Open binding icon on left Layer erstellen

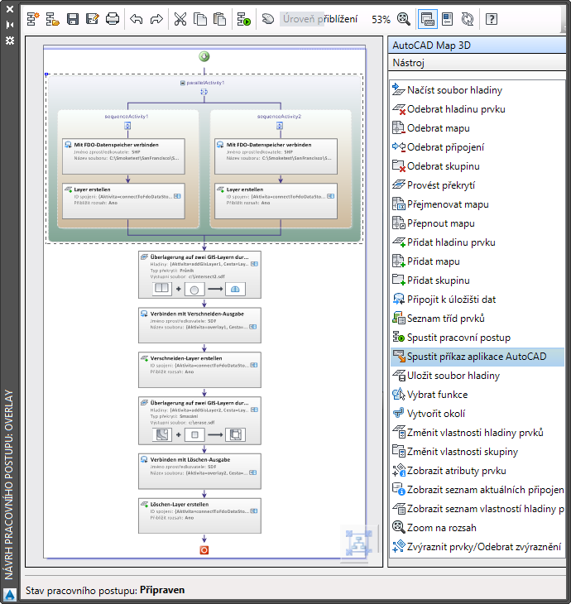[x=177, y=196]
